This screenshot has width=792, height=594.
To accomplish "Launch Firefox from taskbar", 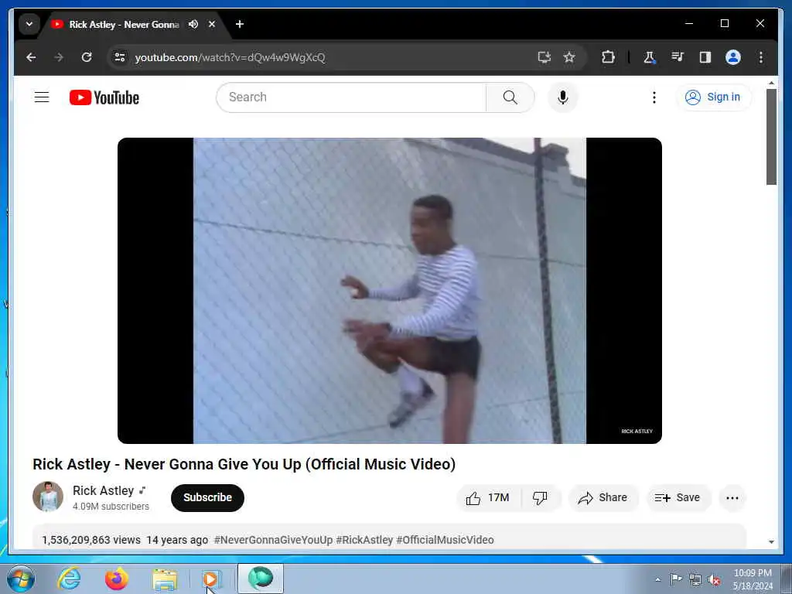I will (117, 579).
